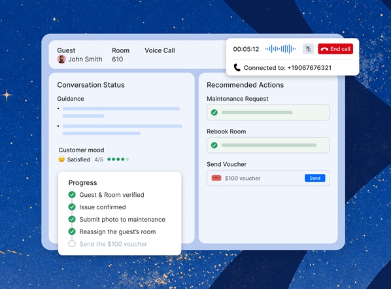Click the blue audio waveform indicator
Viewport: 391px width, 289px height.
[x=280, y=49]
